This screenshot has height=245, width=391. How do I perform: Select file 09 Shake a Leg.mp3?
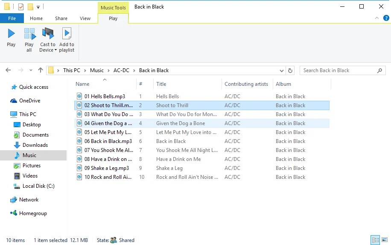click(x=106, y=168)
